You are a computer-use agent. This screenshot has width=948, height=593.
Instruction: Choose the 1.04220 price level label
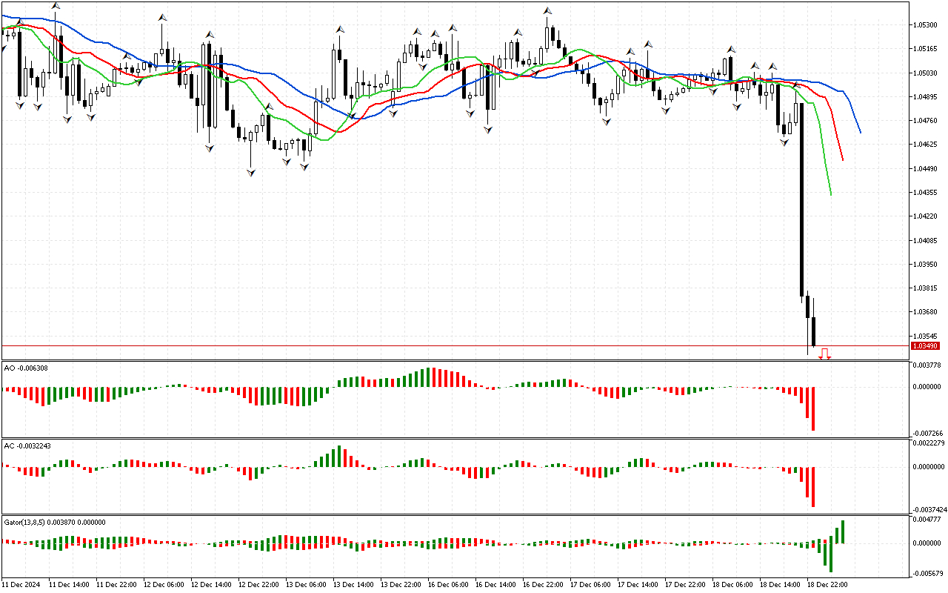click(927, 216)
